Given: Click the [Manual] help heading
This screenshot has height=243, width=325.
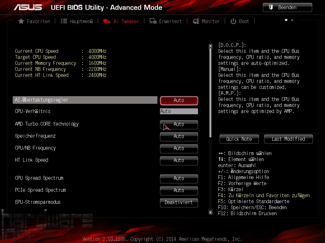Looking at the screenshot, I should pyautogui.click(x=229, y=69).
